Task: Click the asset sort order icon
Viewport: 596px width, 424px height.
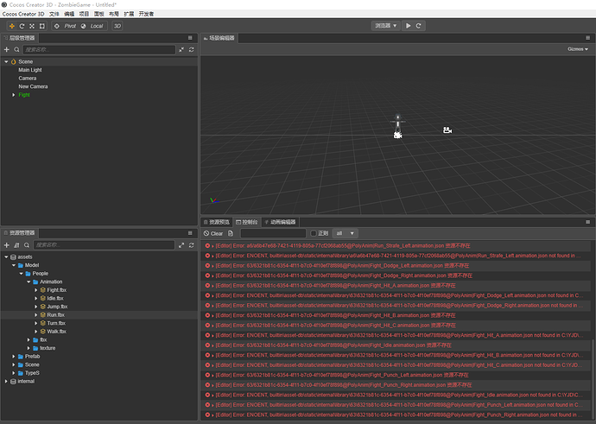Action: [16, 245]
